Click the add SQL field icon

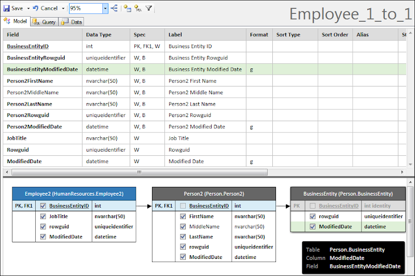click(x=138, y=8)
